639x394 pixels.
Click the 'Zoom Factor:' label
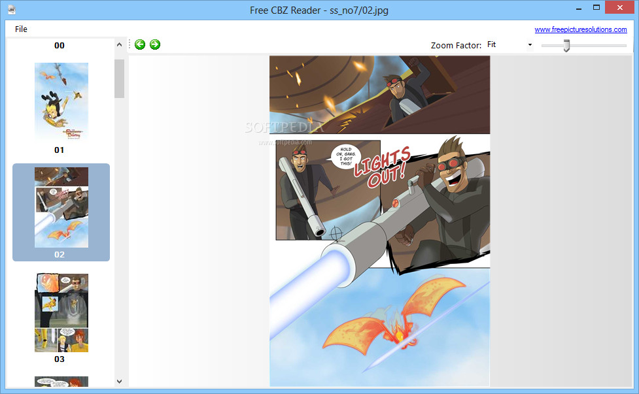[x=456, y=45]
